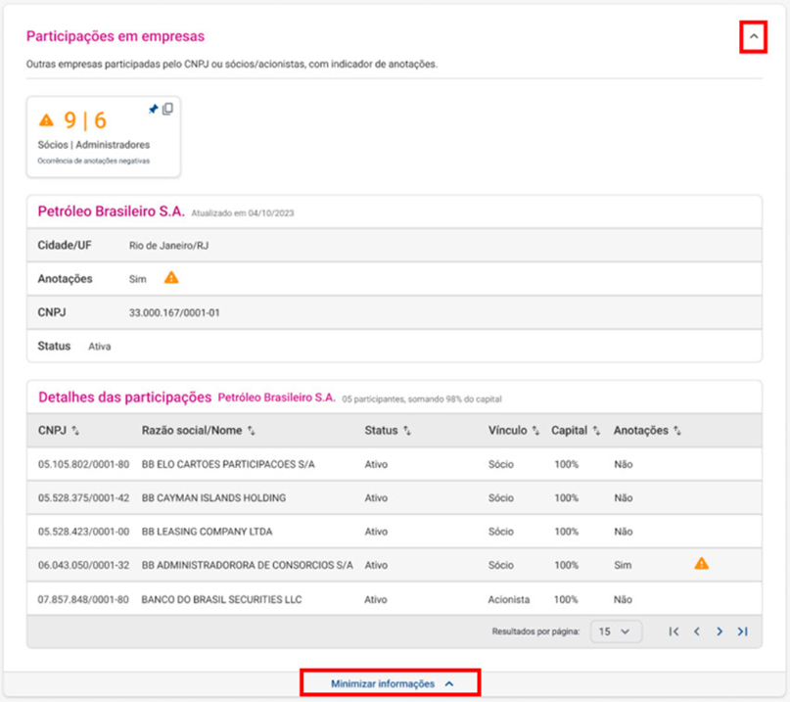Viewport: 790px width, 702px height.
Task: Collapse the Participações em empresas section
Action: point(753,36)
